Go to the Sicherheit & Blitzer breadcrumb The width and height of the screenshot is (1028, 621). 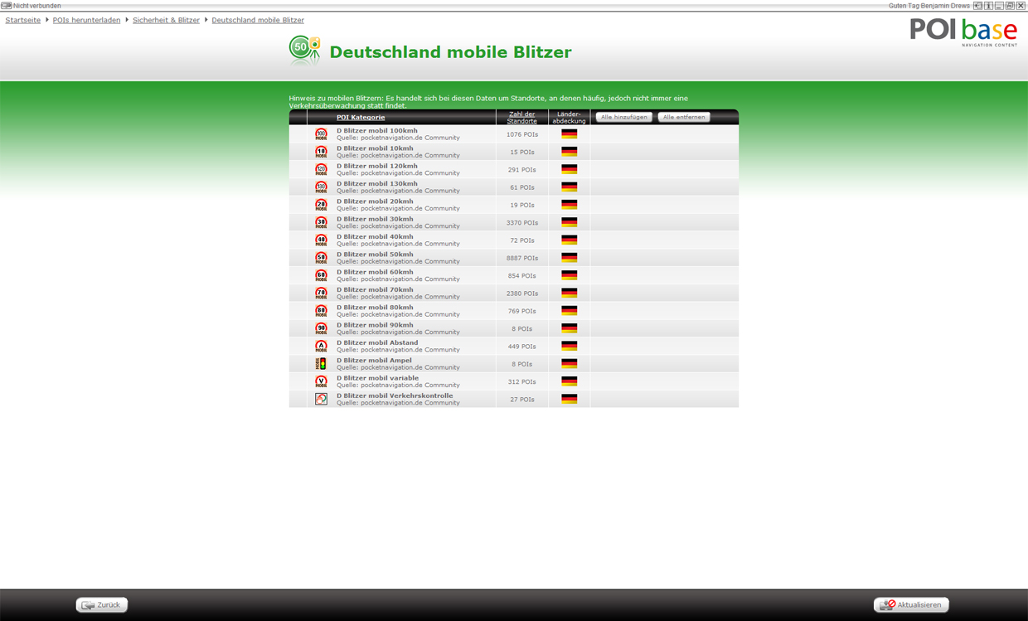tap(166, 20)
